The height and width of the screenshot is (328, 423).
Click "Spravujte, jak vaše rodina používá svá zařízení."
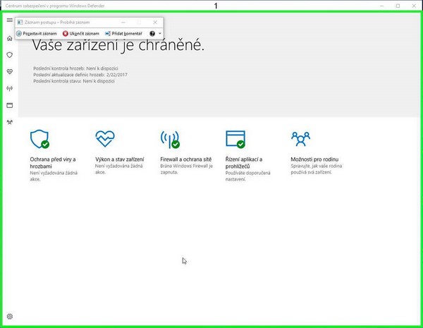[316, 169]
